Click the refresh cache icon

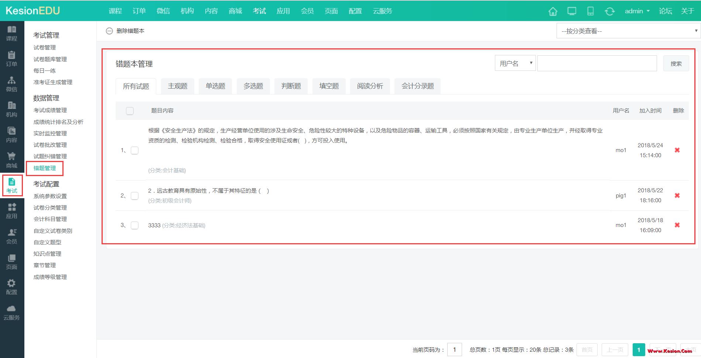[609, 11]
